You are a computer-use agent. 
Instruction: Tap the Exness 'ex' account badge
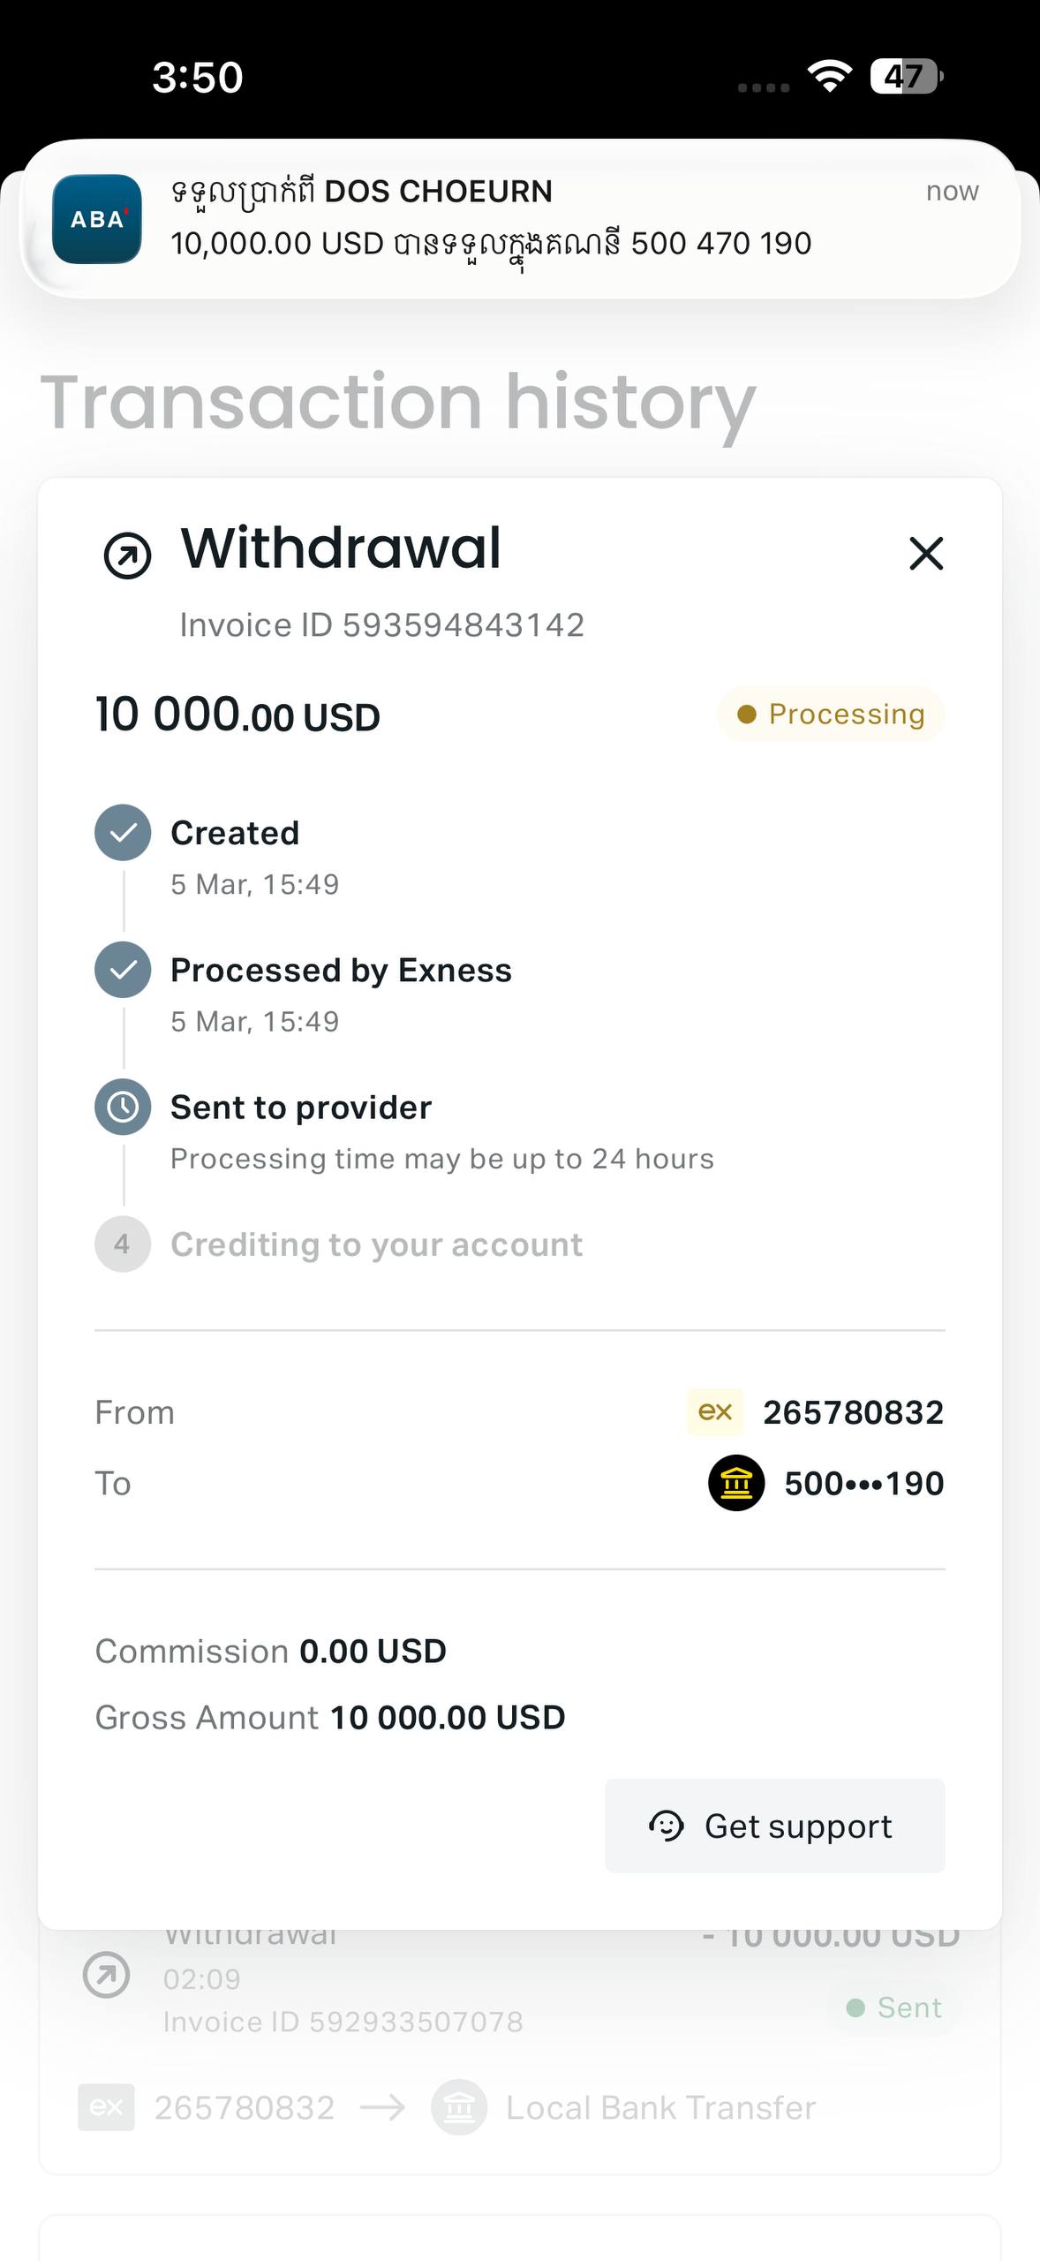tap(715, 1411)
